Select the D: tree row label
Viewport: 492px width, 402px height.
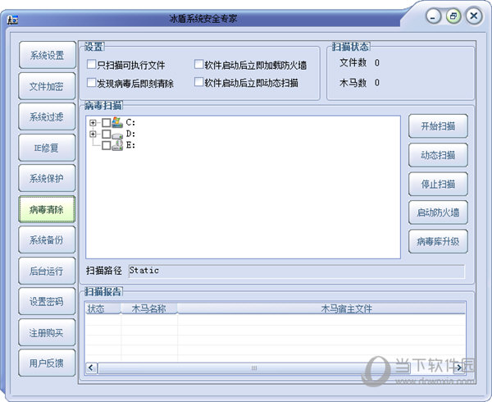click(x=130, y=134)
